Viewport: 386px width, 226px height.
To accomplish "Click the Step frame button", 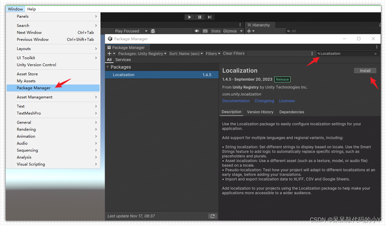I will [209, 17].
